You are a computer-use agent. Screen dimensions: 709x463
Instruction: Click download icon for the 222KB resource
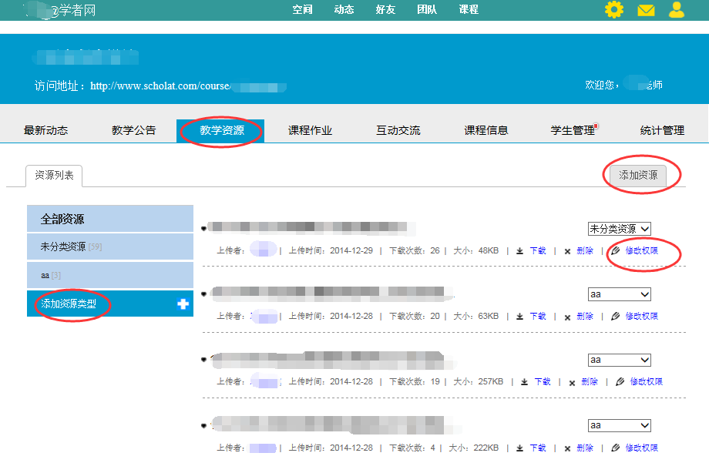point(520,448)
